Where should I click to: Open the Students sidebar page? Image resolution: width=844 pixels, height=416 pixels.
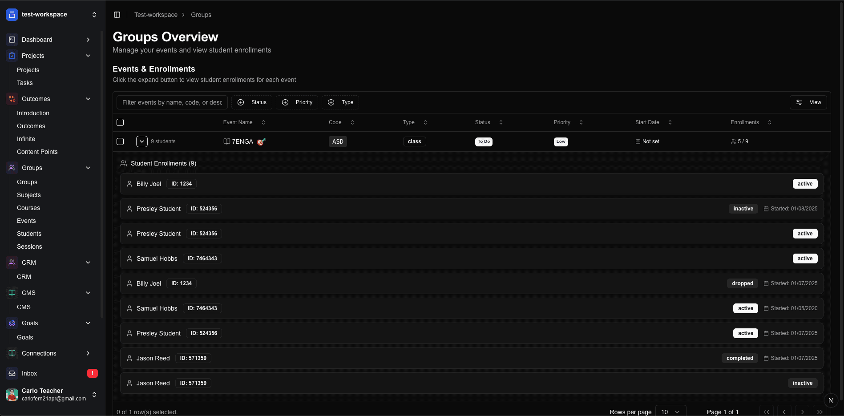click(29, 234)
